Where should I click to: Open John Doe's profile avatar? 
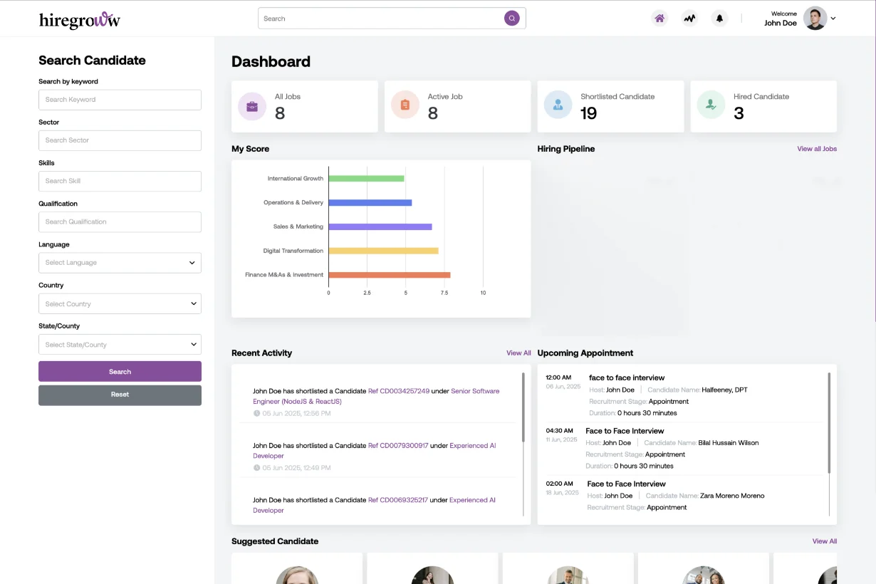815,19
